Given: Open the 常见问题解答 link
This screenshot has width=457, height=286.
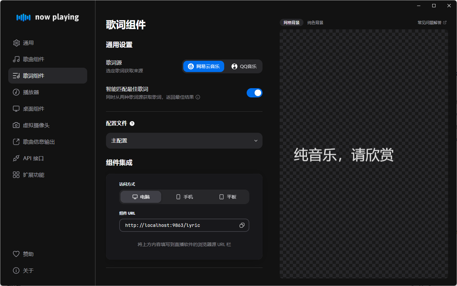Looking at the screenshot, I should tap(432, 23).
